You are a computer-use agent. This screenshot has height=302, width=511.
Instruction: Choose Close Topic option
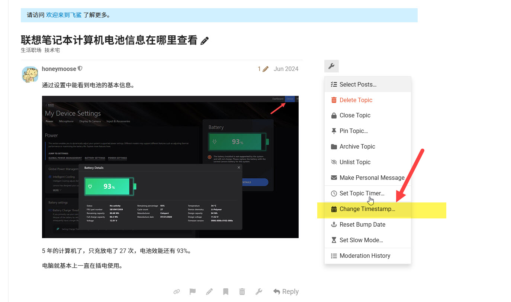[368, 115]
